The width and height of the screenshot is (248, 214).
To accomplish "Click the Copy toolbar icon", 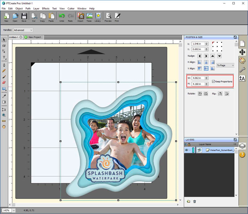I will (x=42, y=17).
